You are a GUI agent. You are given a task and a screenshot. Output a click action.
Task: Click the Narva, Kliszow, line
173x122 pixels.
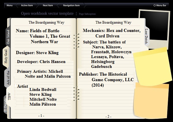(x=107, y=47)
